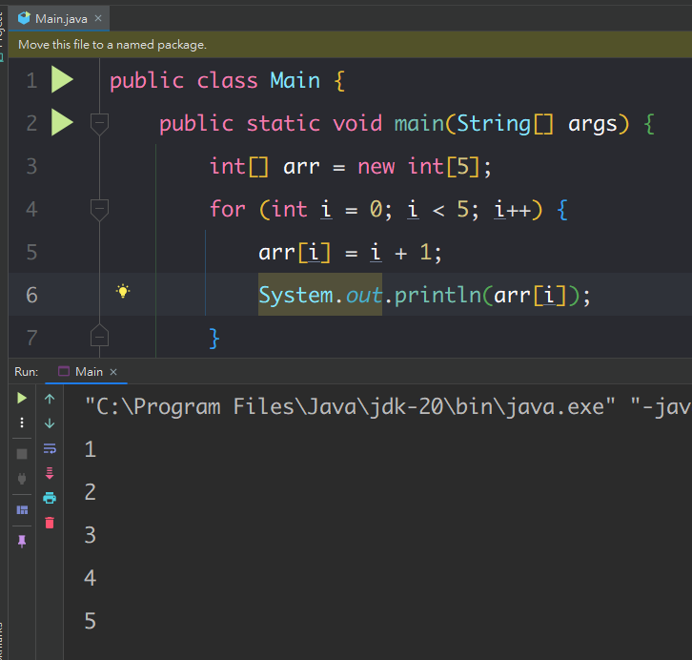Click the yellow lightbulb quick-fix icon on line 6
This screenshot has height=660, width=692.
tap(123, 291)
